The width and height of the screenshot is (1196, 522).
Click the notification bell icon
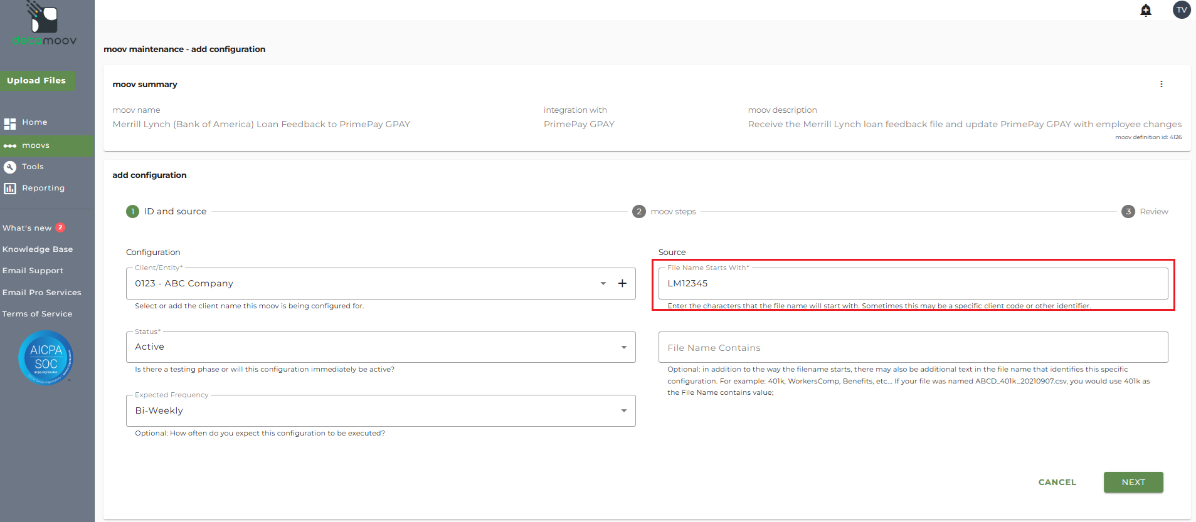click(x=1146, y=11)
